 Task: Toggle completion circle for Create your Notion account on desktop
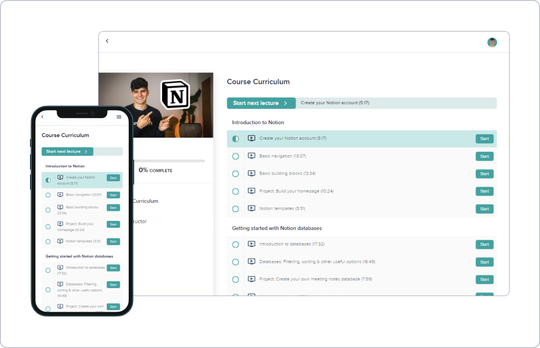pos(236,139)
